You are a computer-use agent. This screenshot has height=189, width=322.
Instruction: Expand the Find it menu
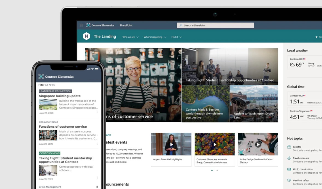coord(177,37)
